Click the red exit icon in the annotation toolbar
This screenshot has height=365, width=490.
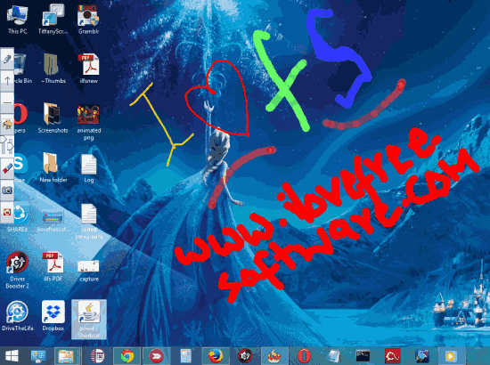pos(7,212)
